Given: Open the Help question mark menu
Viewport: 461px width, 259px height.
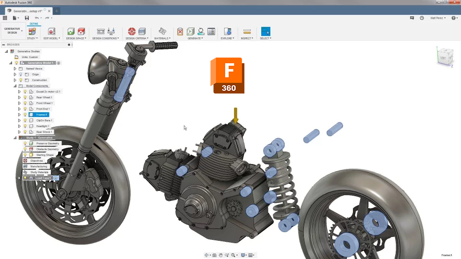Looking at the screenshot, I should click(454, 18).
